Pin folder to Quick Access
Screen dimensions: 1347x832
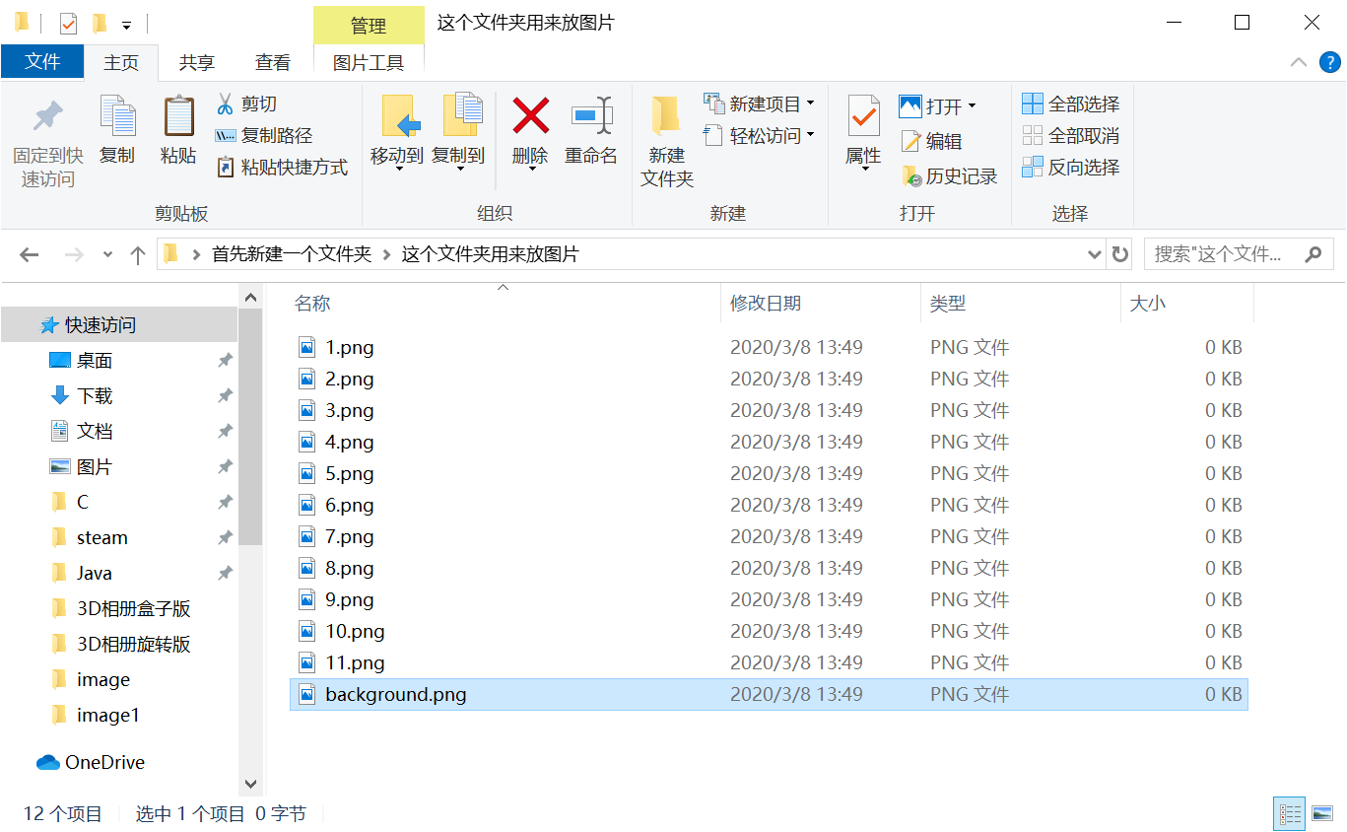click(47, 142)
